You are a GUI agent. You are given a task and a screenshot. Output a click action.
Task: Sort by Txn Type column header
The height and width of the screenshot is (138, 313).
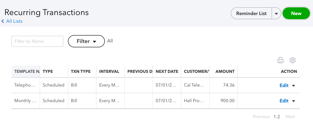[x=81, y=71]
